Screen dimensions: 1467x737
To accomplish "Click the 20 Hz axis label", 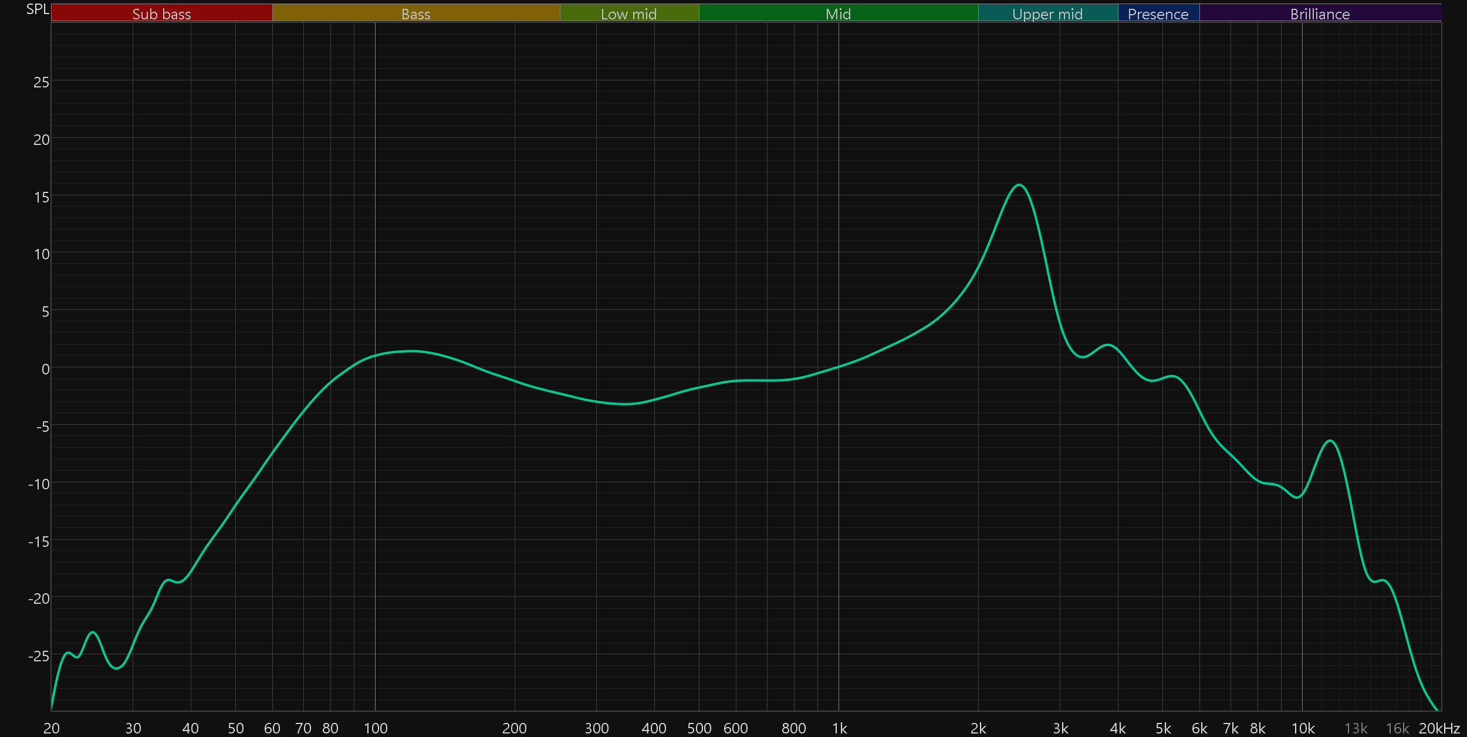I will [52, 728].
